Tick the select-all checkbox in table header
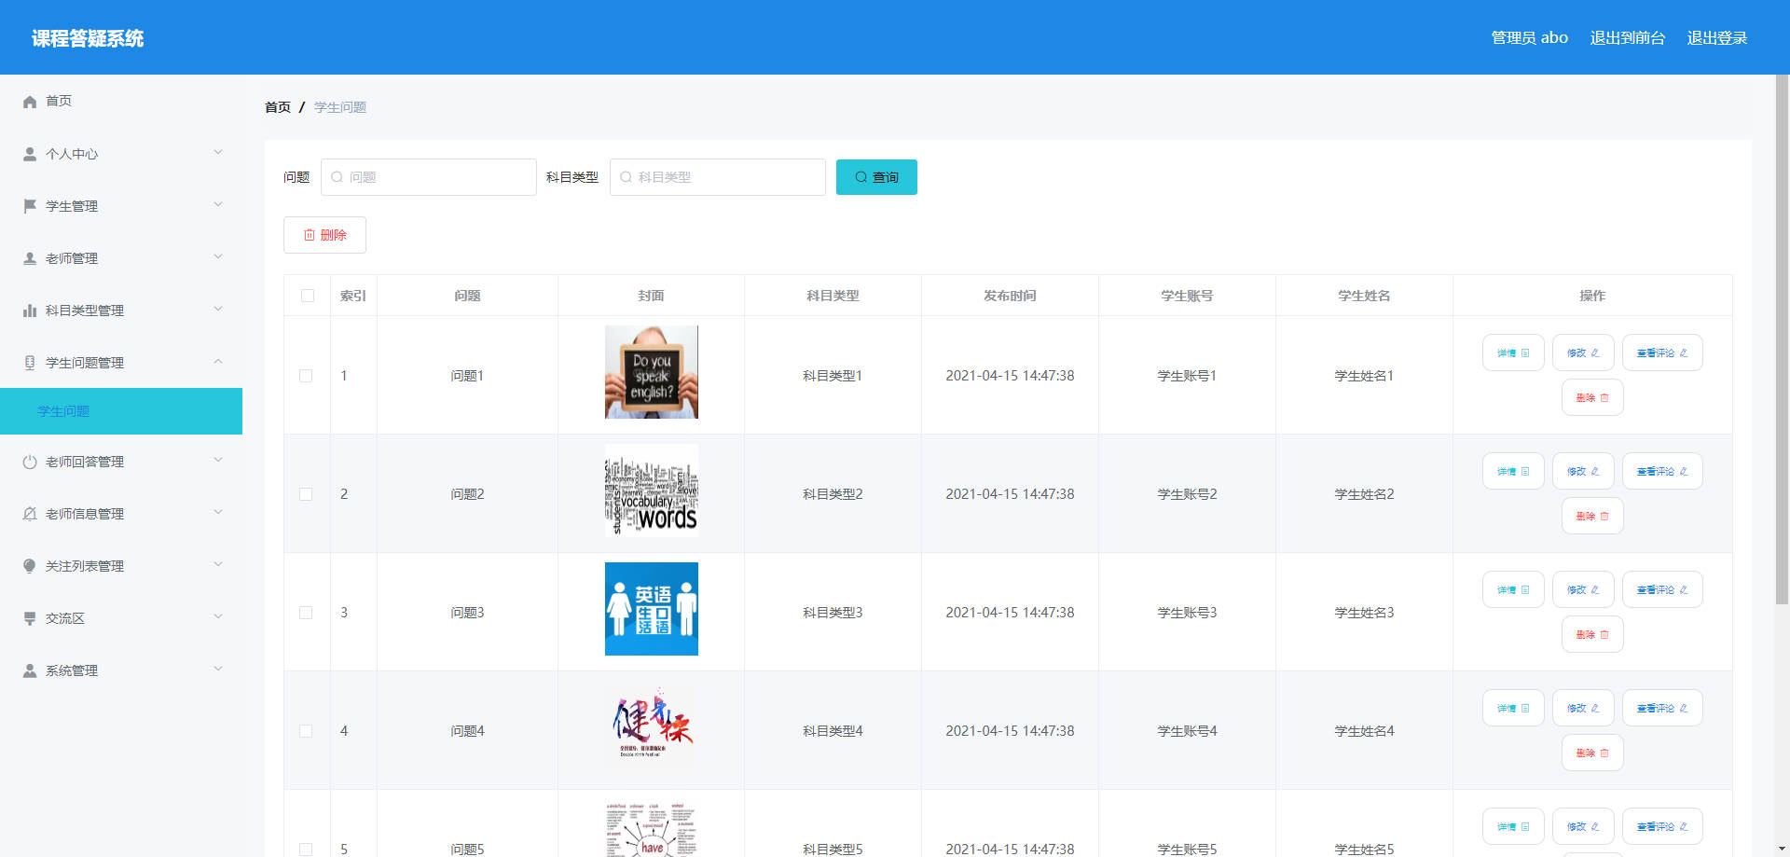The width and height of the screenshot is (1790, 857). pyautogui.click(x=308, y=296)
